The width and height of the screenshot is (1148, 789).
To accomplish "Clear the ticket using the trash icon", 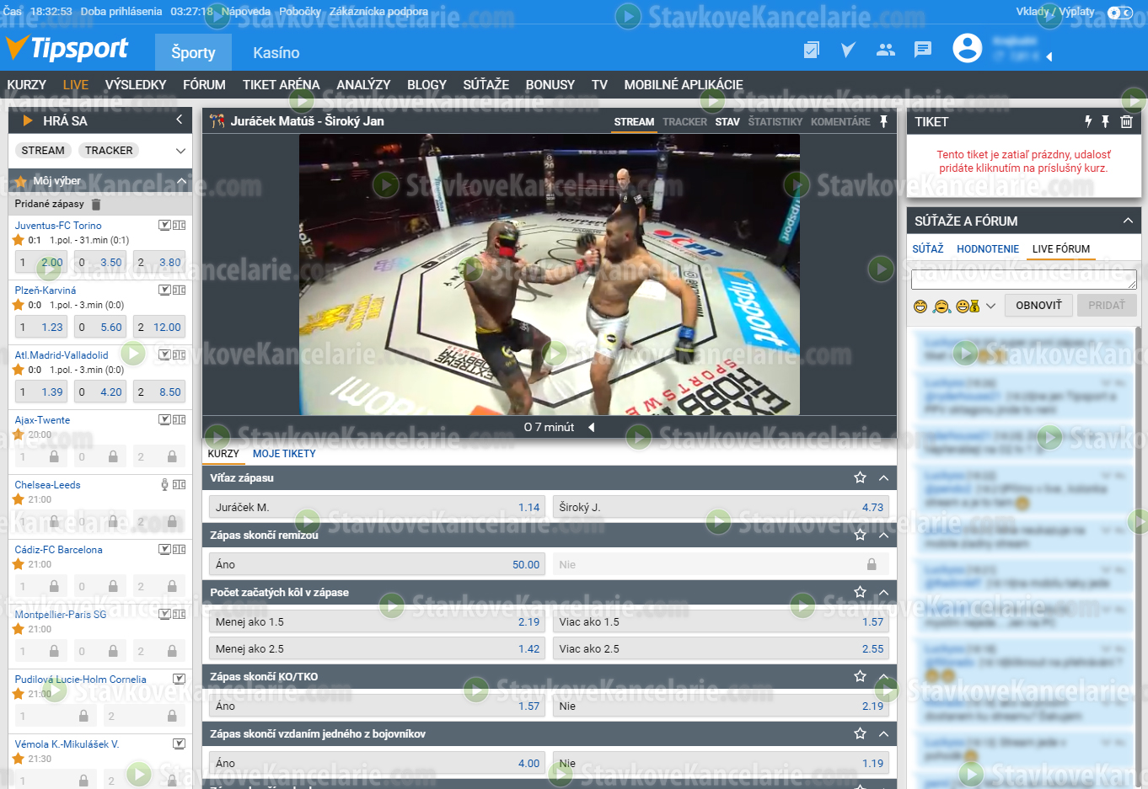I will tap(1126, 121).
